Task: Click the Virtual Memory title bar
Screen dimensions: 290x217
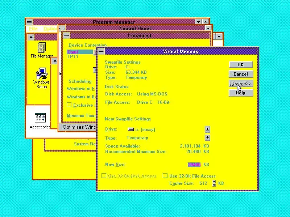Action: pos(181,51)
